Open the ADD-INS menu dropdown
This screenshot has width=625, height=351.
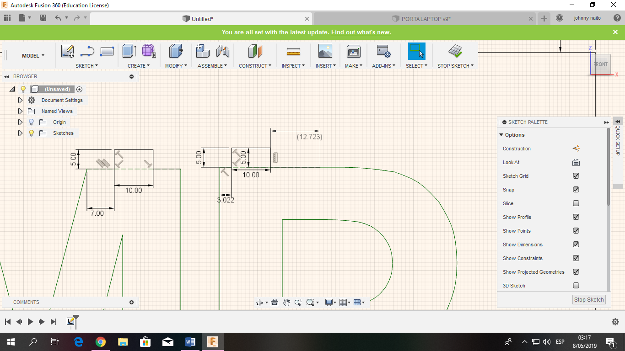(383, 66)
